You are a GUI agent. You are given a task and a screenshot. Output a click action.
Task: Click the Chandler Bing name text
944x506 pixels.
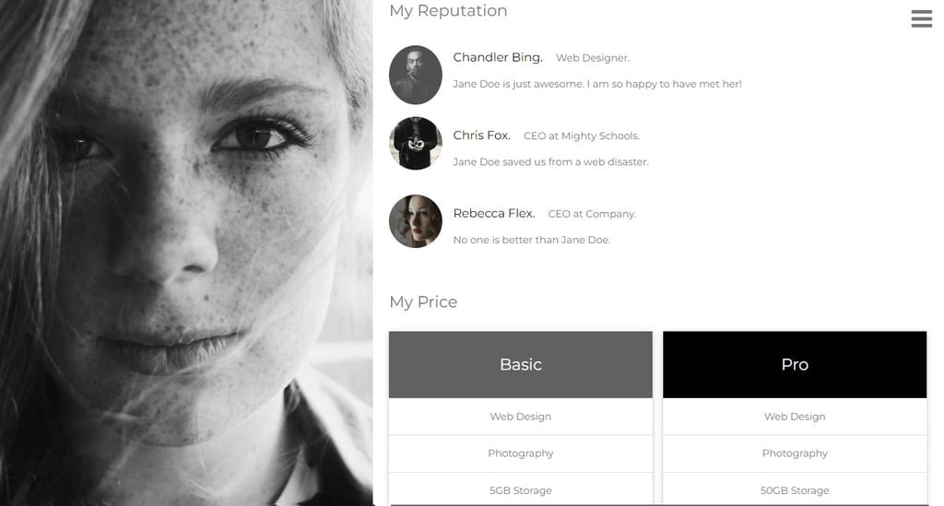(498, 57)
